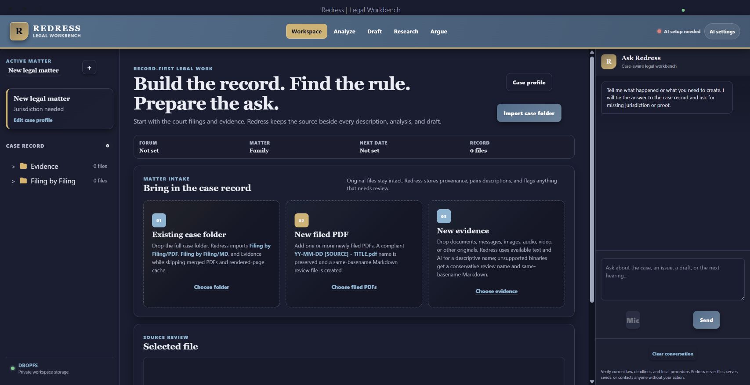Click 'Private workspace storage' text
Screen dimensions: 750x385
43,372
